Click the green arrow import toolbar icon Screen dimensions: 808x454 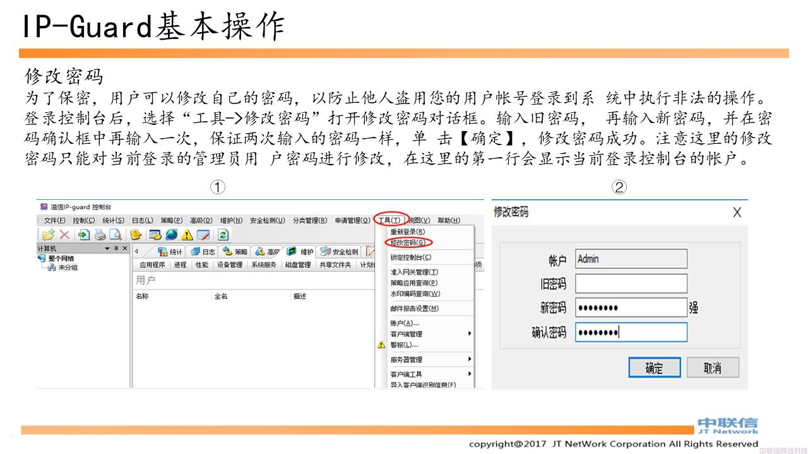pos(84,235)
